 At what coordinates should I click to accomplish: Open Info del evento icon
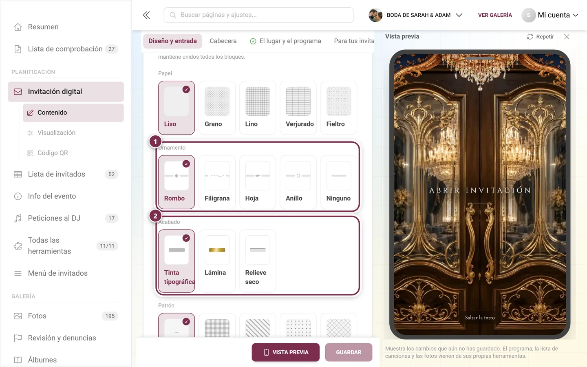(18, 196)
